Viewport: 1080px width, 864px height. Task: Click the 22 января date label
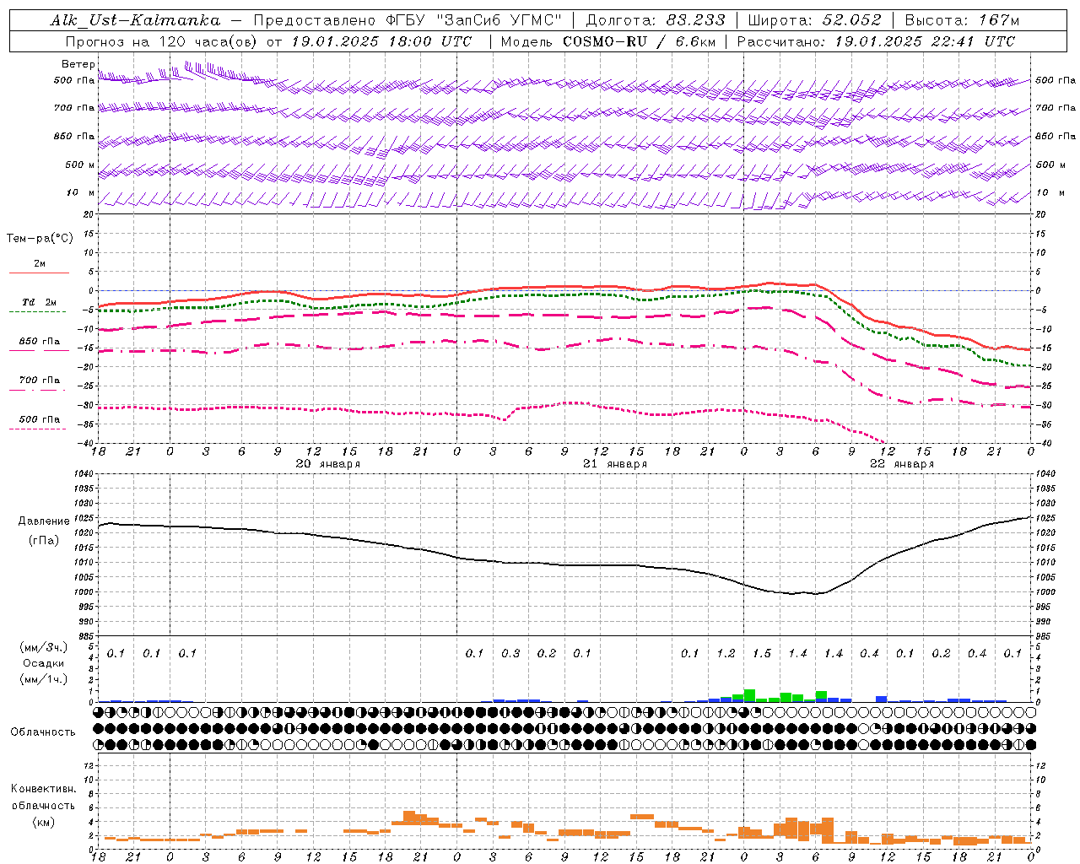click(902, 464)
